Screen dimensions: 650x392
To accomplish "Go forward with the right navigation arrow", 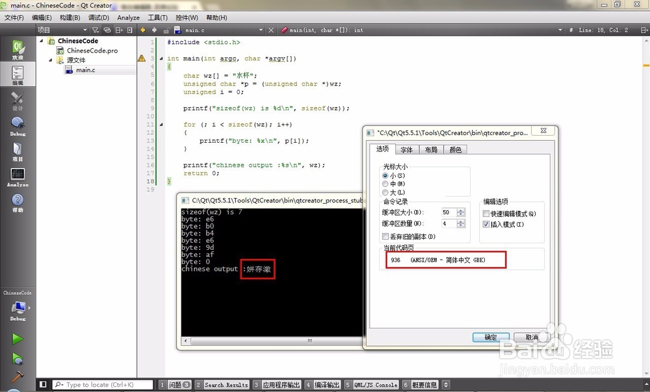I will pyautogui.click(x=154, y=30).
